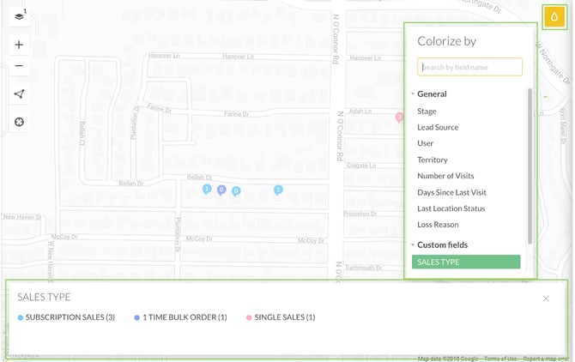Viewport: 575px width, 362px height.
Task: Center map on my location crosshair
Action: tap(19, 122)
